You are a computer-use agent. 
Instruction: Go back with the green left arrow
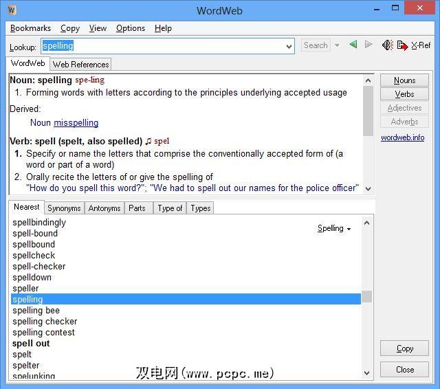click(353, 45)
